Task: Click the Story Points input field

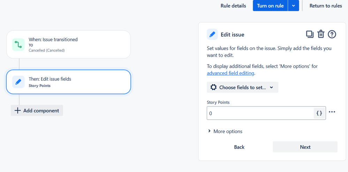Action: point(260,113)
